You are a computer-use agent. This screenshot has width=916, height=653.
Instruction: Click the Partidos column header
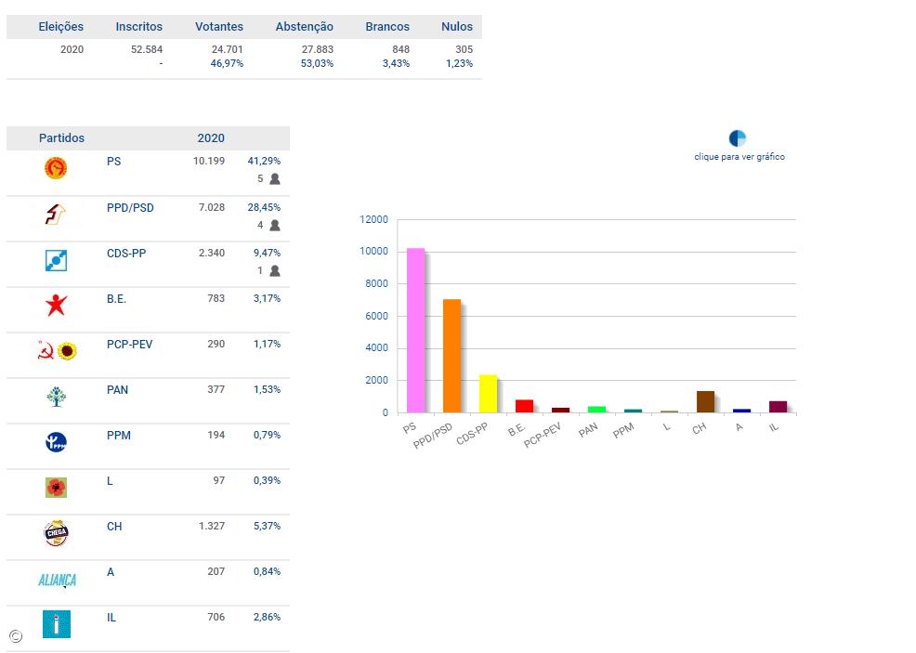pyautogui.click(x=61, y=138)
